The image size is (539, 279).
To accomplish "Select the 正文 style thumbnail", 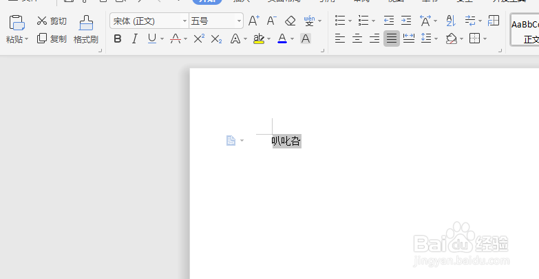I will [x=525, y=30].
